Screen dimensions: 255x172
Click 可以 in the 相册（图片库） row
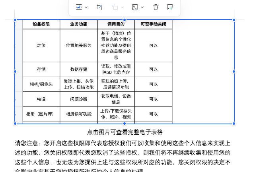coord(153,114)
